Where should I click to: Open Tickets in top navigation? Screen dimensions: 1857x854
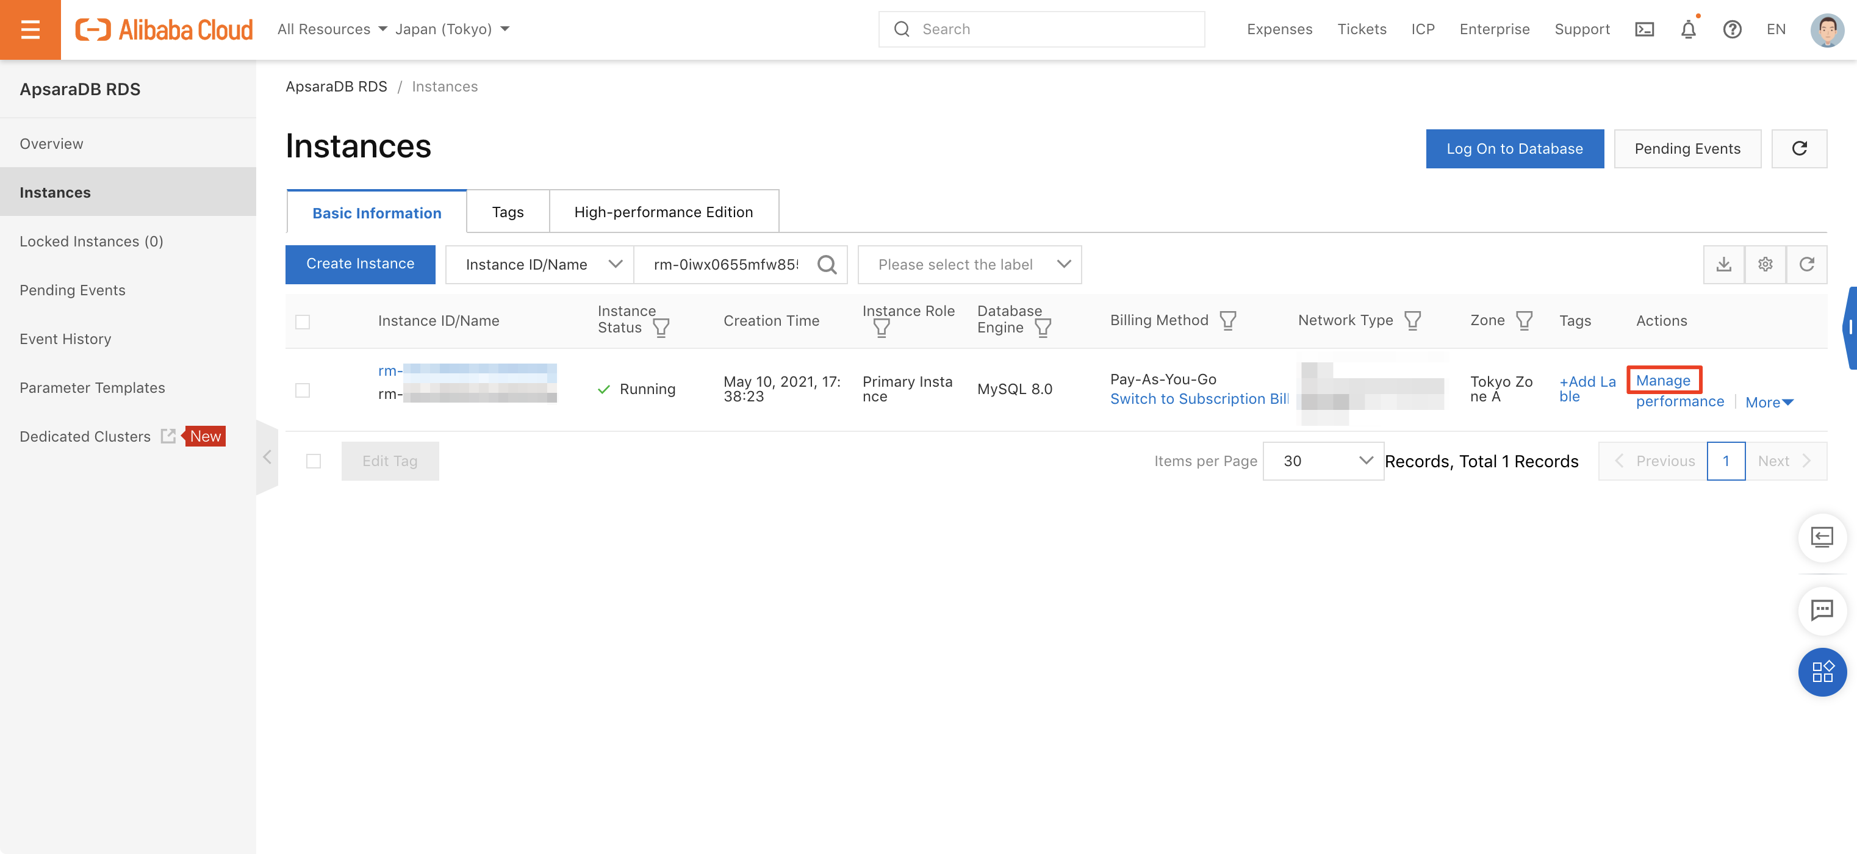coord(1362,29)
